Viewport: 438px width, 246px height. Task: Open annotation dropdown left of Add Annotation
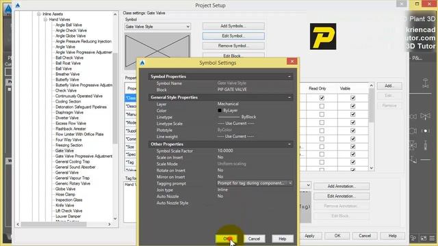tap(308, 185)
